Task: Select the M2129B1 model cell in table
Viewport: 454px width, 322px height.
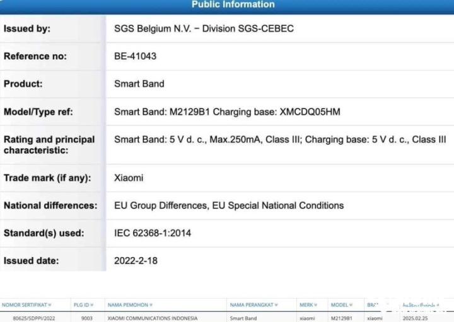Action: click(x=342, y=318)
